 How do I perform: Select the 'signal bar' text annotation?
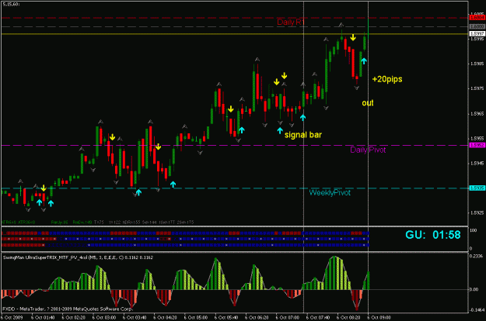303,135
